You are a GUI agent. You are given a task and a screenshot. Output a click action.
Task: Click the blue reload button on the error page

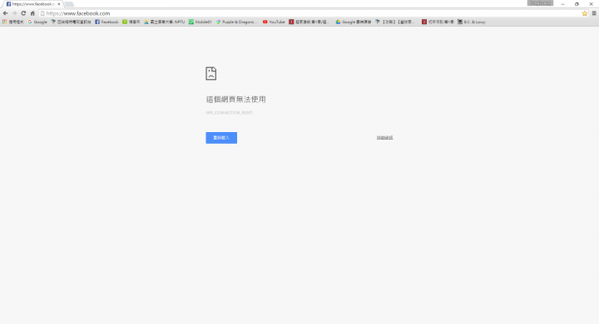(x=221, y=138)
